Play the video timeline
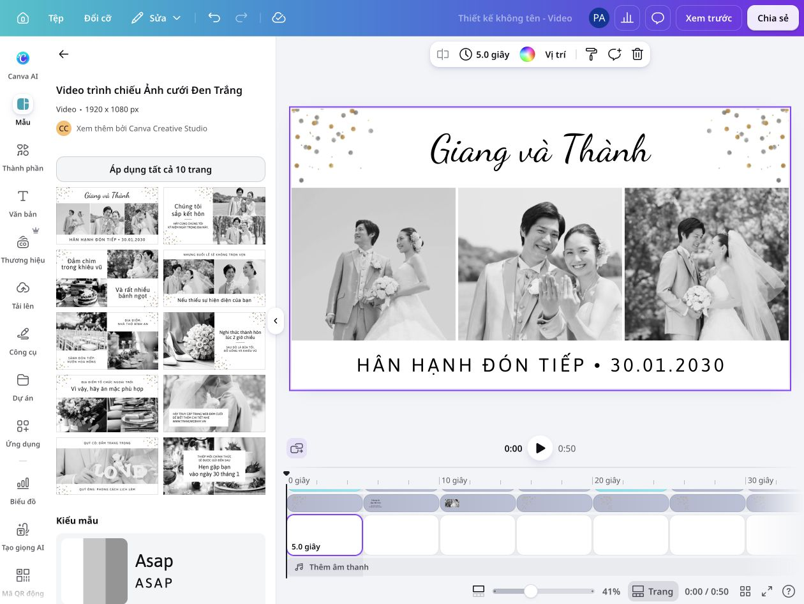Image resolution: width=804 pixels, height=604 pixels. click(540, 448)
